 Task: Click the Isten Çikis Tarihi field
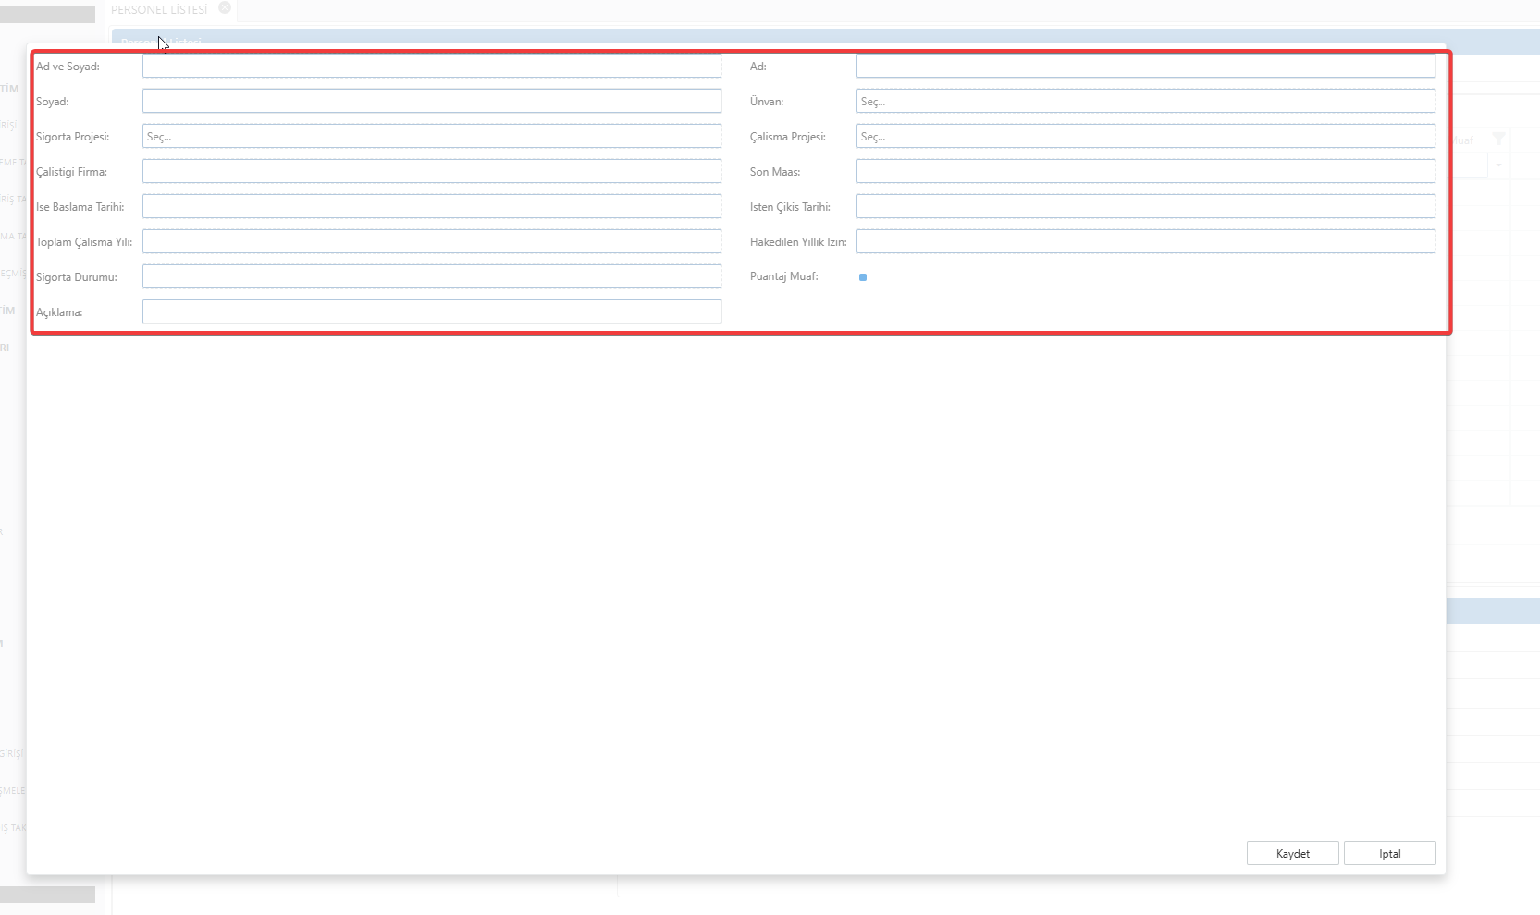point(1145,207)
